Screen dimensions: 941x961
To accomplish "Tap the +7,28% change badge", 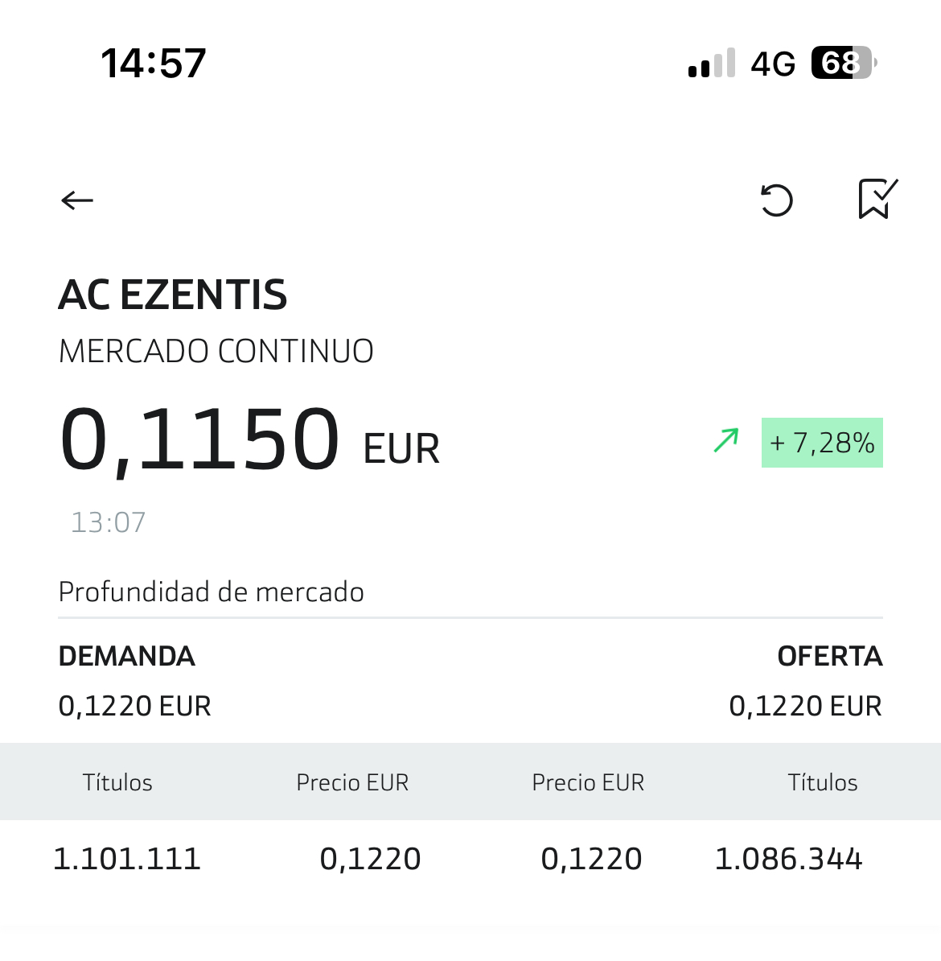I will [822, 443].
